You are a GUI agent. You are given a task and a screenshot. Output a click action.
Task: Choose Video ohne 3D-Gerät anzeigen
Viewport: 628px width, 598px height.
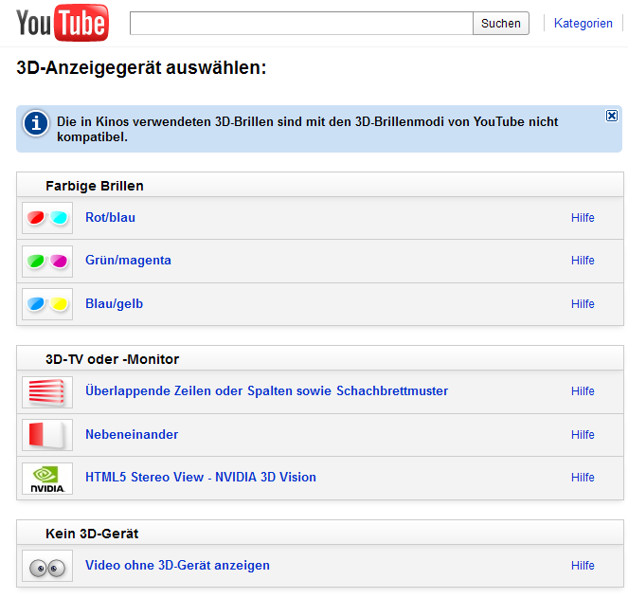coord(177,565)
